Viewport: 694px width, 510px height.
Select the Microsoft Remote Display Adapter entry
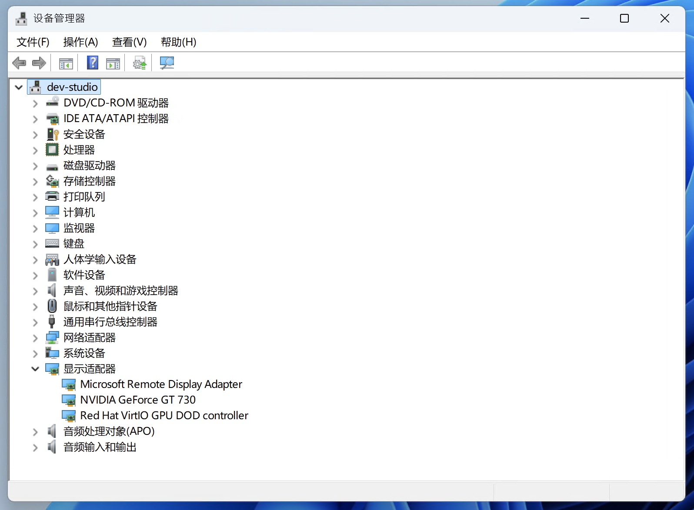tap(161, 384)
